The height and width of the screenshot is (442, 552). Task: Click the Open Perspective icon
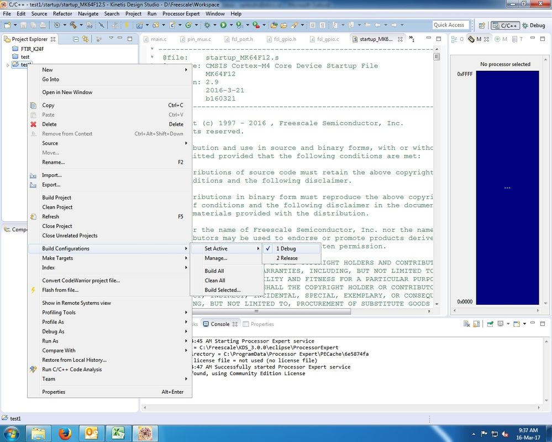(x=482, y=25)
